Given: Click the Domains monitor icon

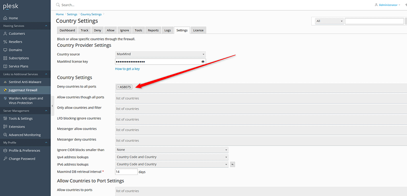Looking at the screenshot, I should 5,50.
